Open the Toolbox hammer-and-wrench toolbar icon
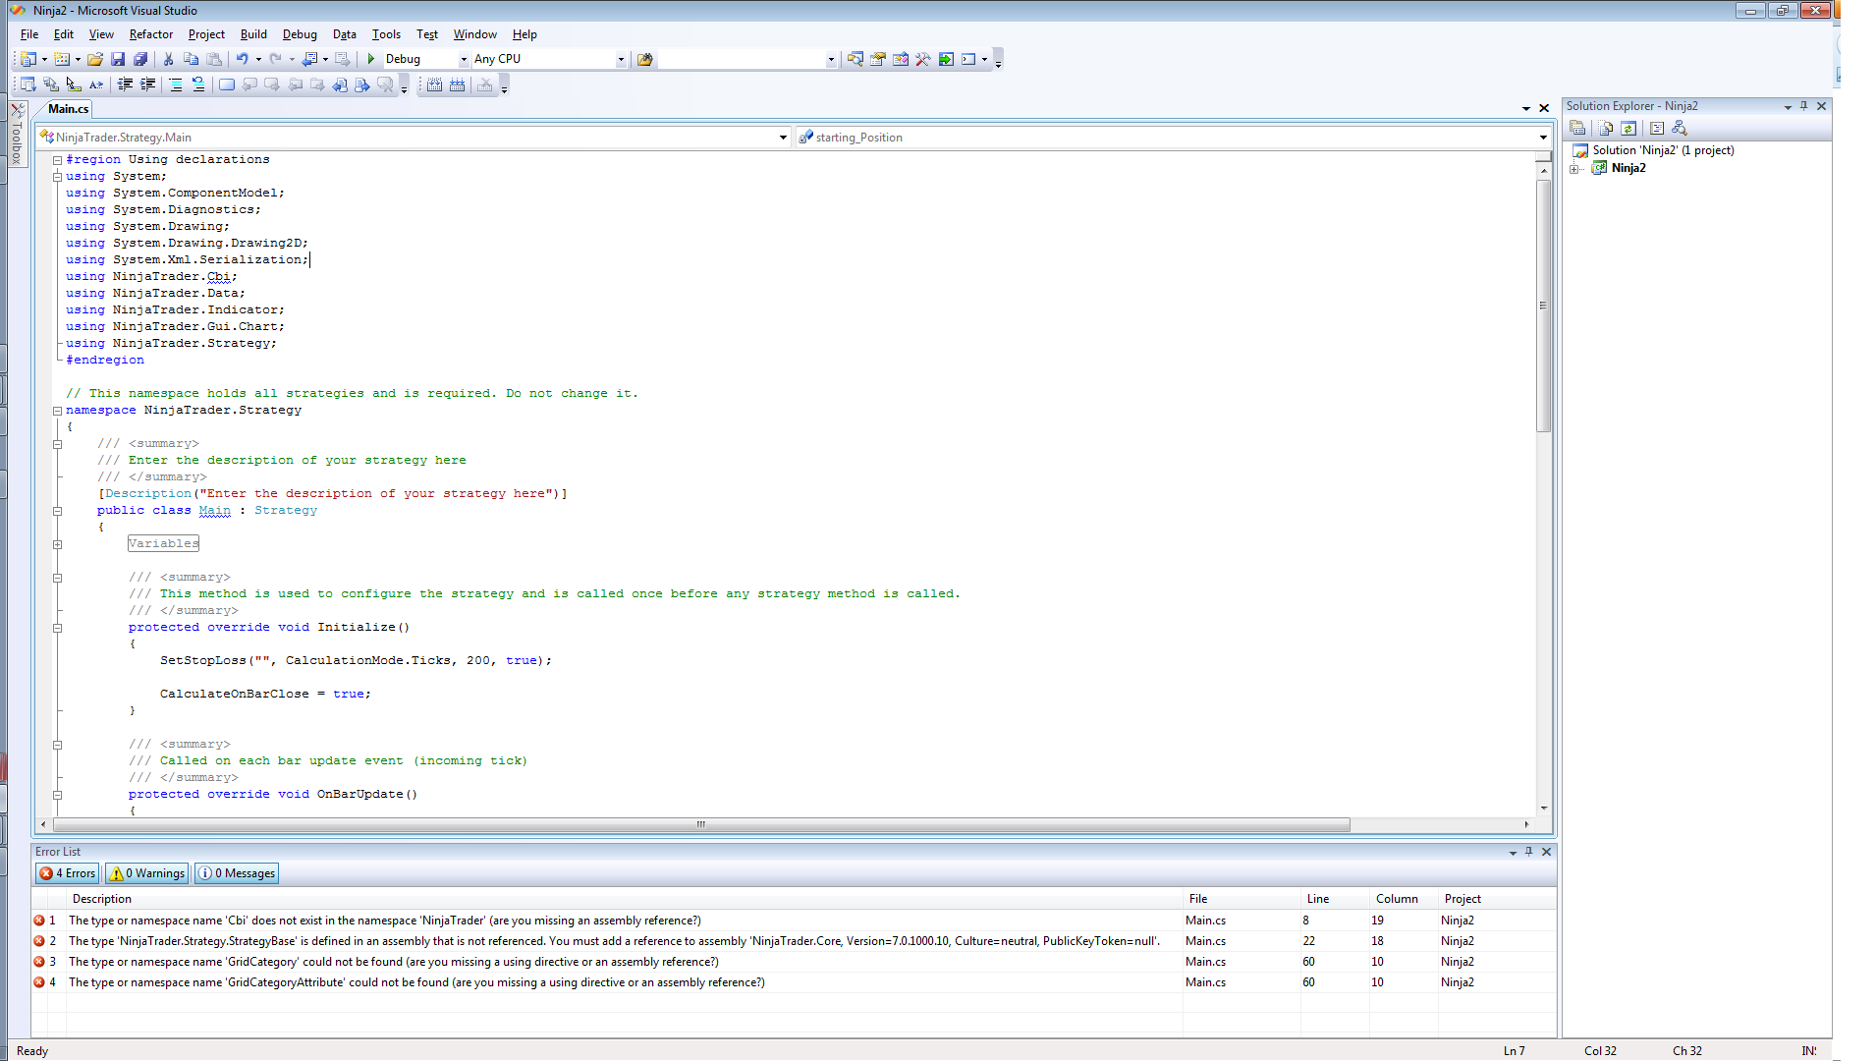Screen dimensions: 1876x1061 tap(923, 59)
